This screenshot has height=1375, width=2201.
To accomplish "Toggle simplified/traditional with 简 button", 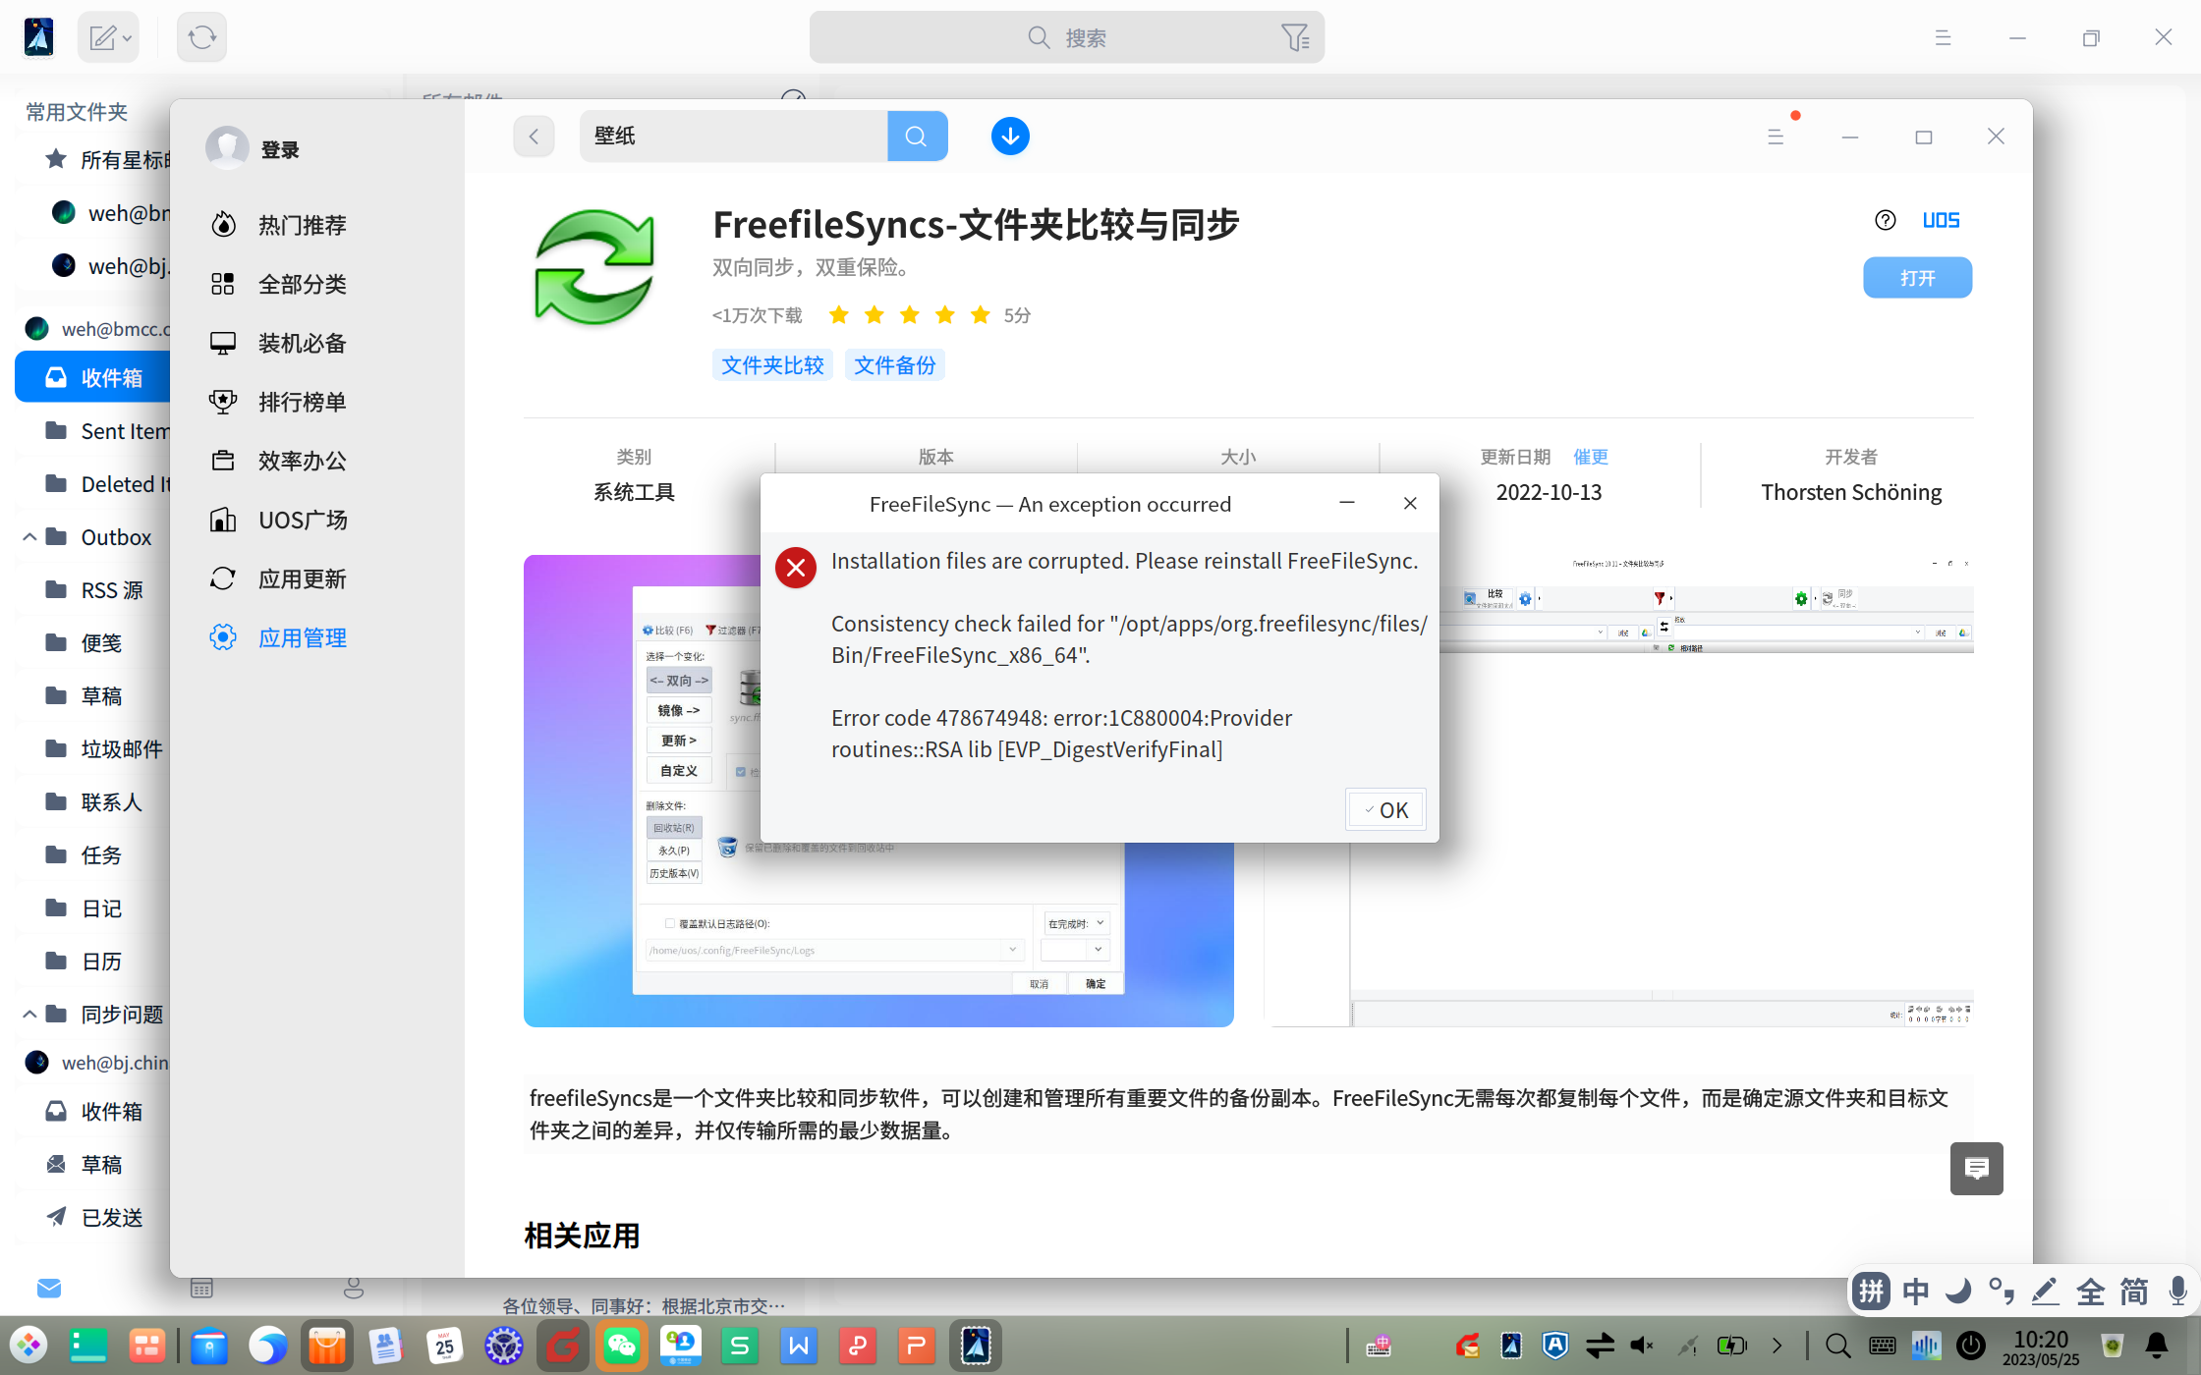I will pyautogui.click(x=2131, y=1291).
